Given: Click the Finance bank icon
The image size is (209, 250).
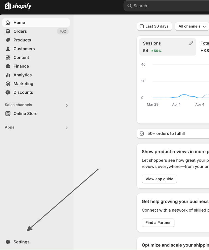Looking at the screenshot, I should coord(8,66).
